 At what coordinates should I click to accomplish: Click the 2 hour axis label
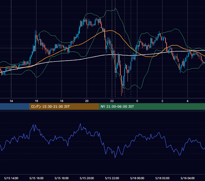162,101
